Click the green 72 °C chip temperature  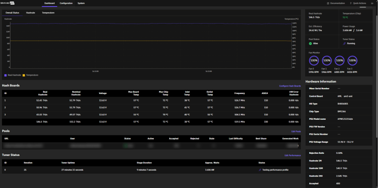pos(345,17)
